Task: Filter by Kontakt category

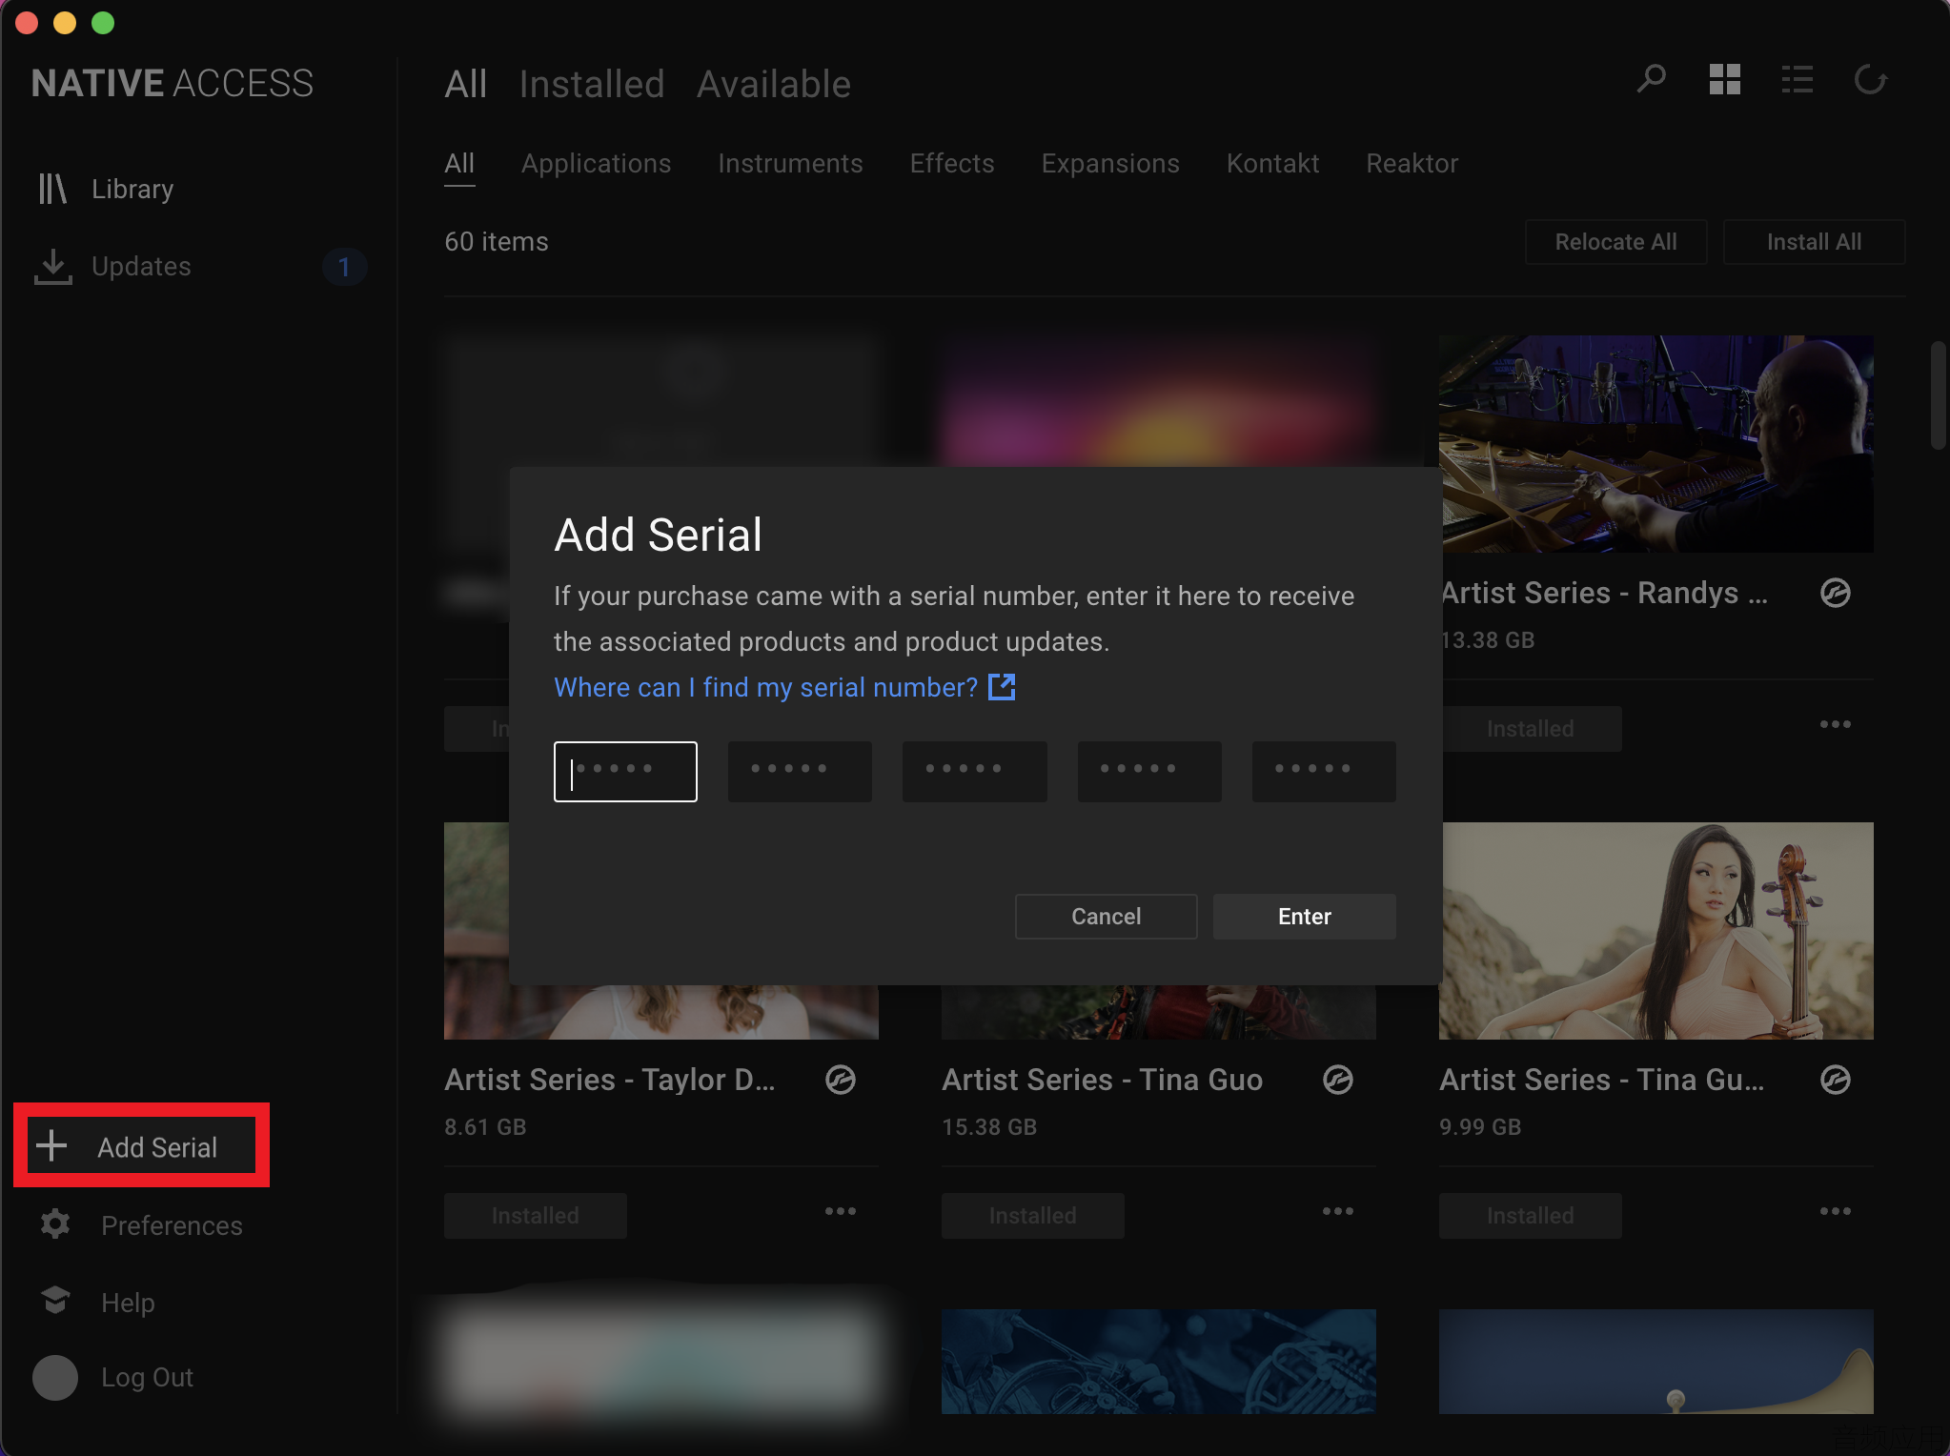Action: 1272,164
